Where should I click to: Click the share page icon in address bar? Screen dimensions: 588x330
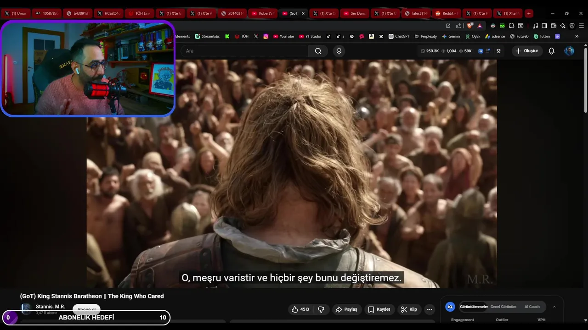(458, 26)
